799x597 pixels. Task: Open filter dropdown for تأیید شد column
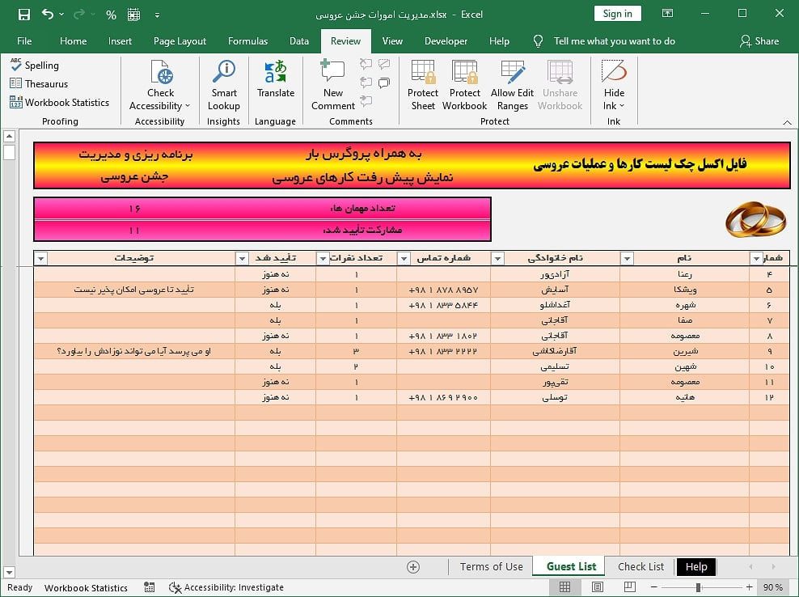coord(242,259)
